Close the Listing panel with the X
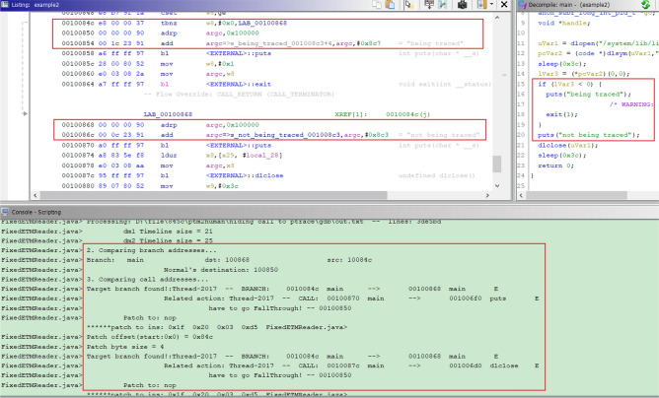The height and width of the screenshot is (398, 659). click(x=503, y=5)
